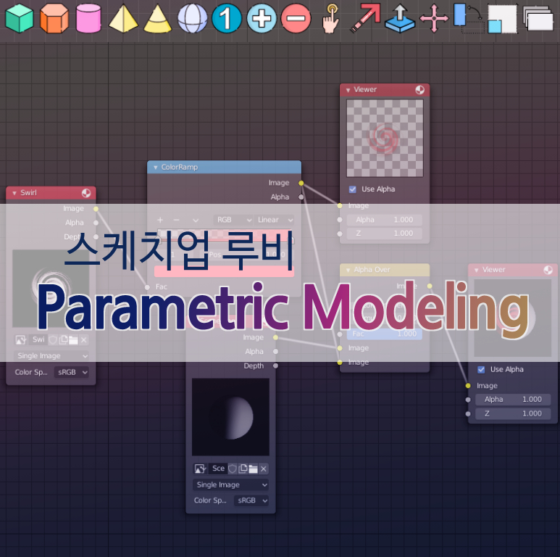Click Alpha input socket on right Viewer

pos(468,400)
